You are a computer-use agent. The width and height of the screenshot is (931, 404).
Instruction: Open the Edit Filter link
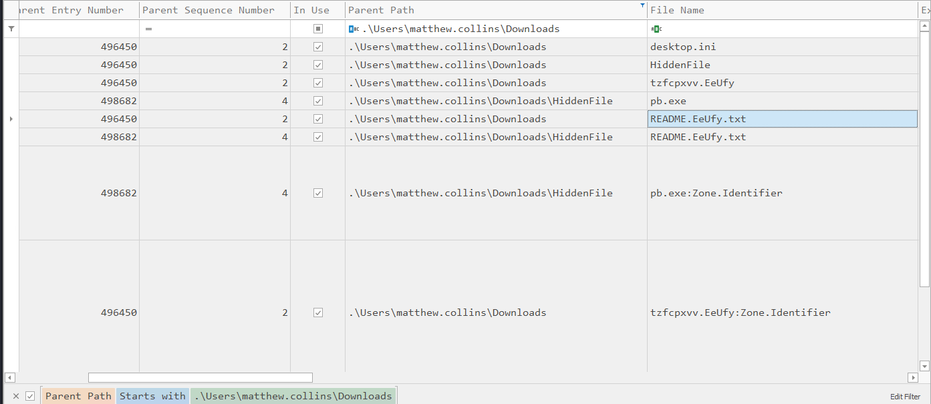[905, 397]
